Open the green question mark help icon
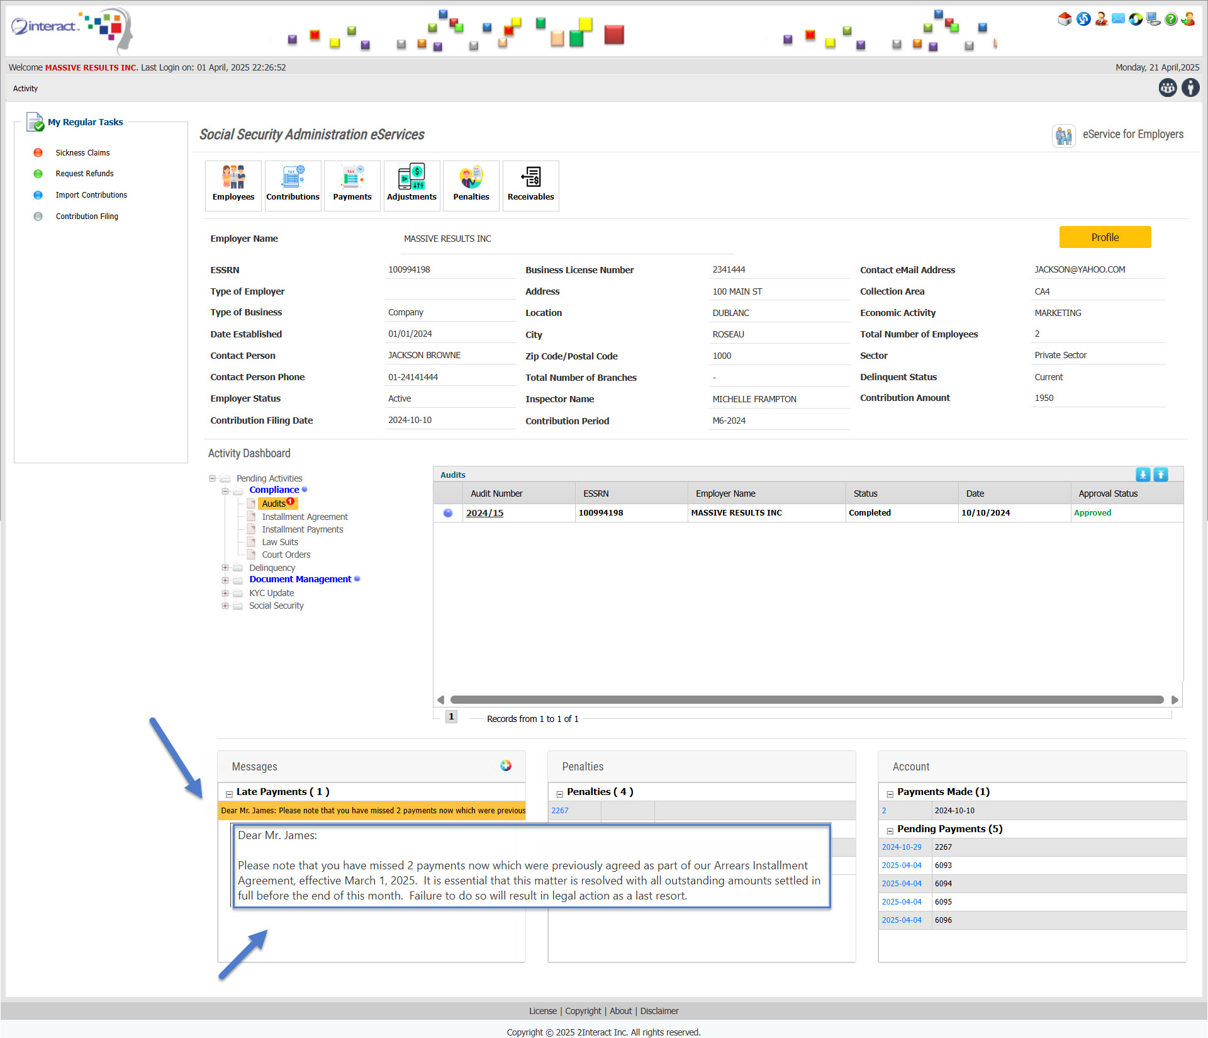This screenshot has width=1208, height=1038. pos(1171,19)
